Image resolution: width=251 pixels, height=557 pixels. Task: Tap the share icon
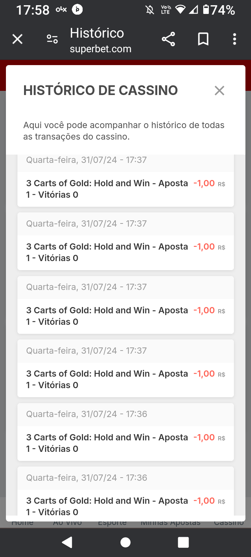[x=168, y=39]
